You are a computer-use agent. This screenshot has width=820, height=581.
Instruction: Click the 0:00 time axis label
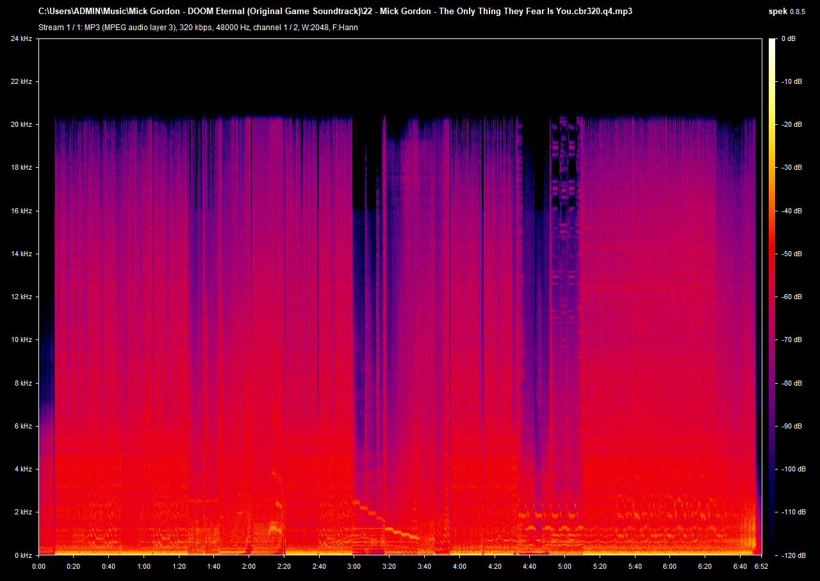click(38, 567)
